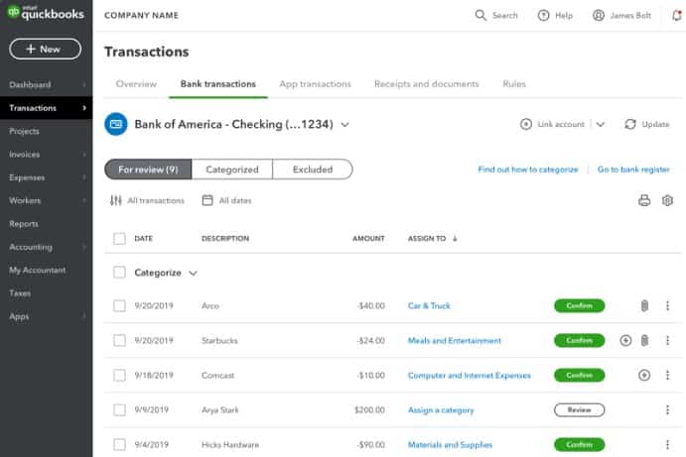Select the For review (9) tab
This screenshot has width=686, height=457.
pyautogui.click(x=148, y=170)
